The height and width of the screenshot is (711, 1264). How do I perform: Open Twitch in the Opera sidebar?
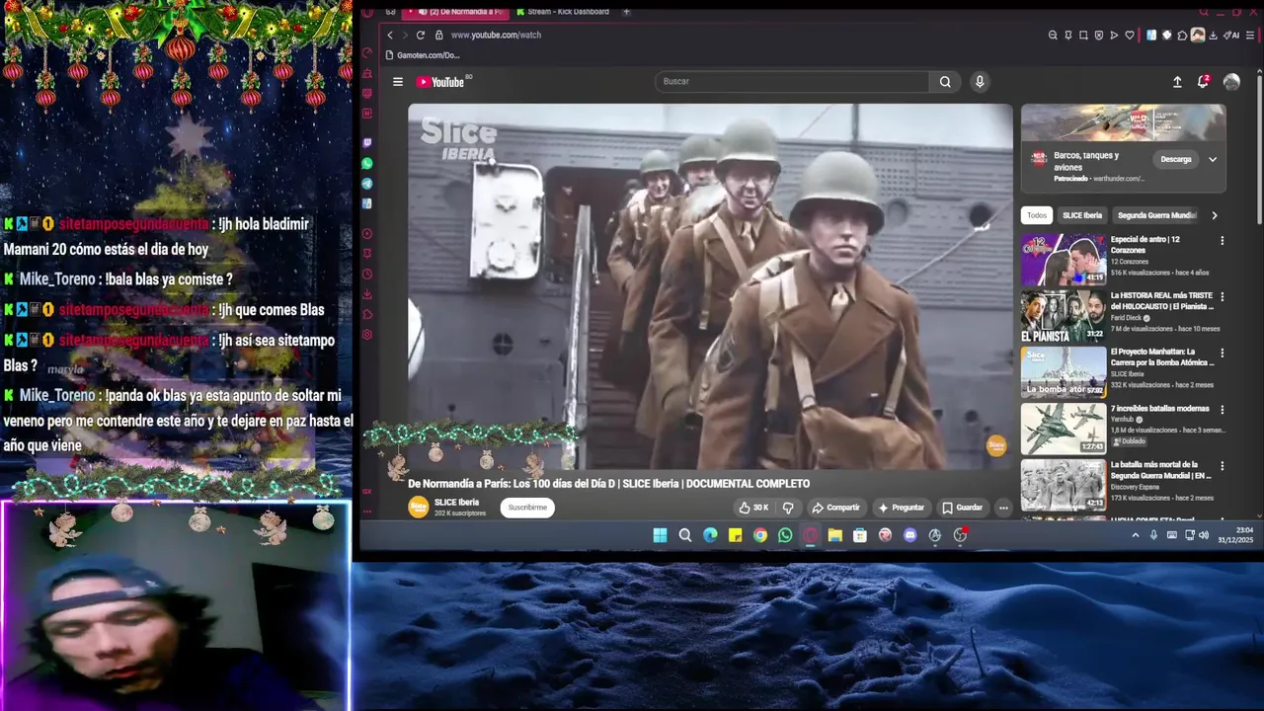[x=367, y=143]
